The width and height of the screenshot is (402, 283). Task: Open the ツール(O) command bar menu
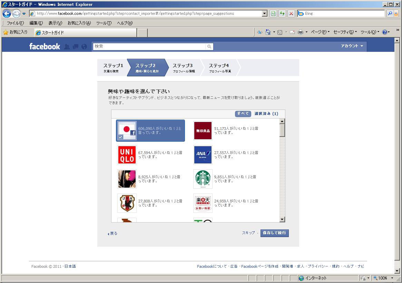click(x=370, y=32)
